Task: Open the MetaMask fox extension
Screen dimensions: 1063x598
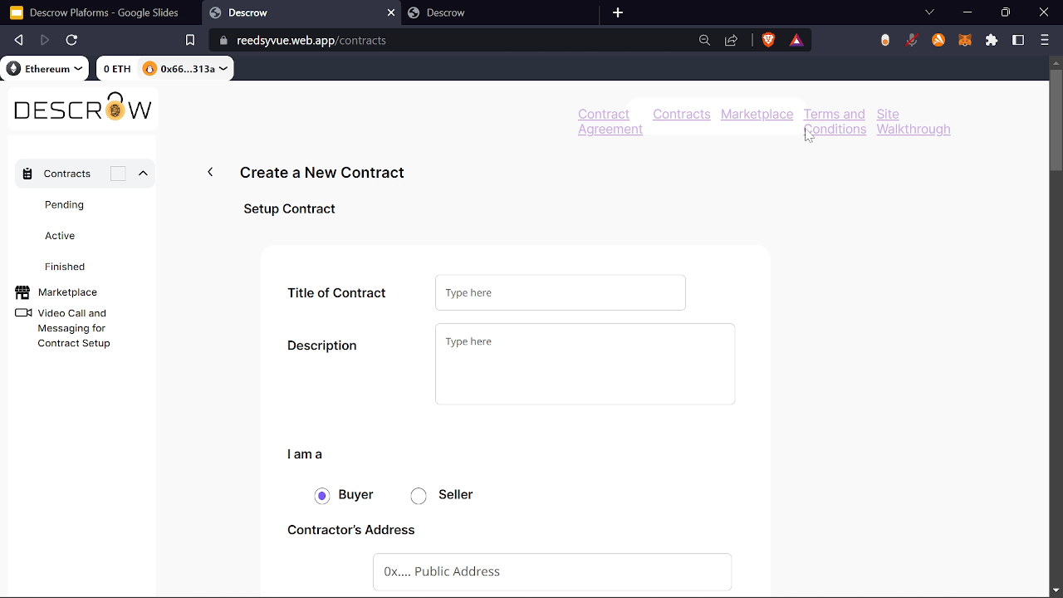Action: (965, 40)
